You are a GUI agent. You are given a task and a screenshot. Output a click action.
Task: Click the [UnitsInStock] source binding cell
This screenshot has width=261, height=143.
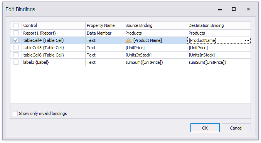pyautogui.click(x=155, y=55)
